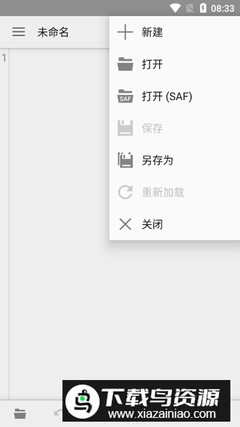240x427 pixels.
Task: Click the plus icon beside 新建
Action: click(125, 32)
